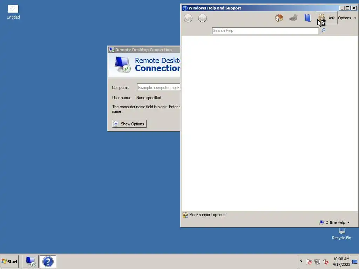Open the More support options link
The image size is (359, 269).
tap(207, 215)
